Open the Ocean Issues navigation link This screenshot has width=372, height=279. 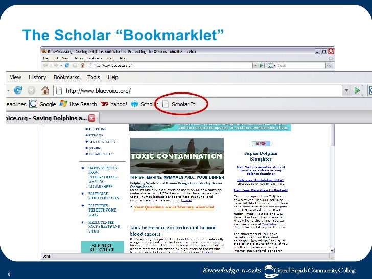101,154
